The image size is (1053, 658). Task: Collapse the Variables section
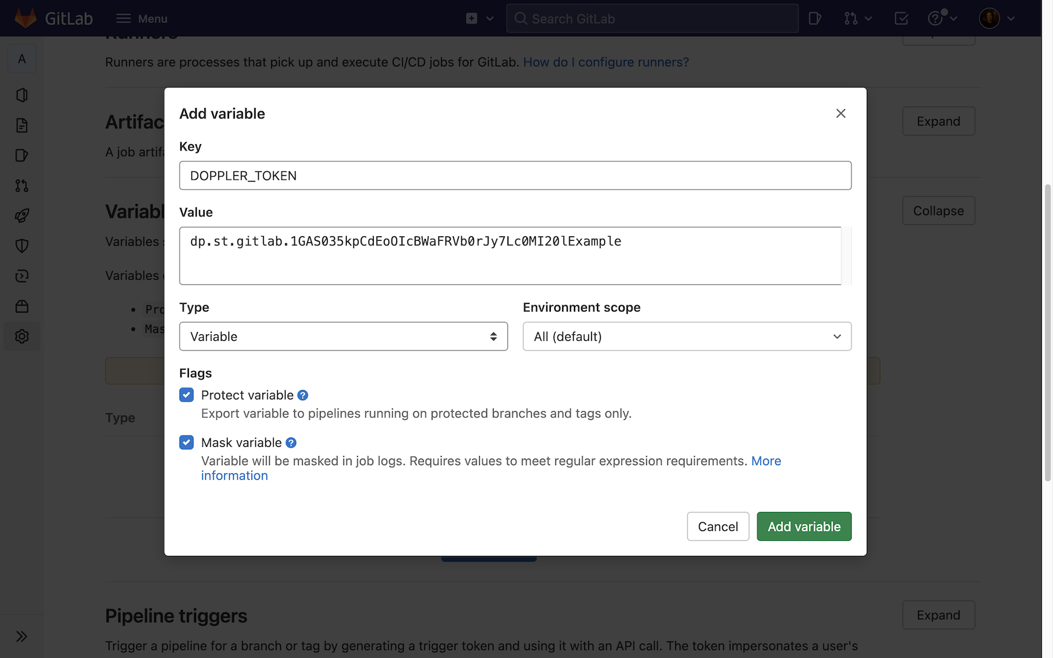coord(938,211)
